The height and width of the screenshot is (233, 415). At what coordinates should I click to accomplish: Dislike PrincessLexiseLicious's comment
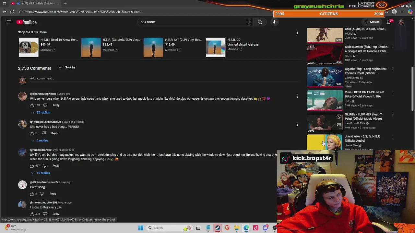44,133
